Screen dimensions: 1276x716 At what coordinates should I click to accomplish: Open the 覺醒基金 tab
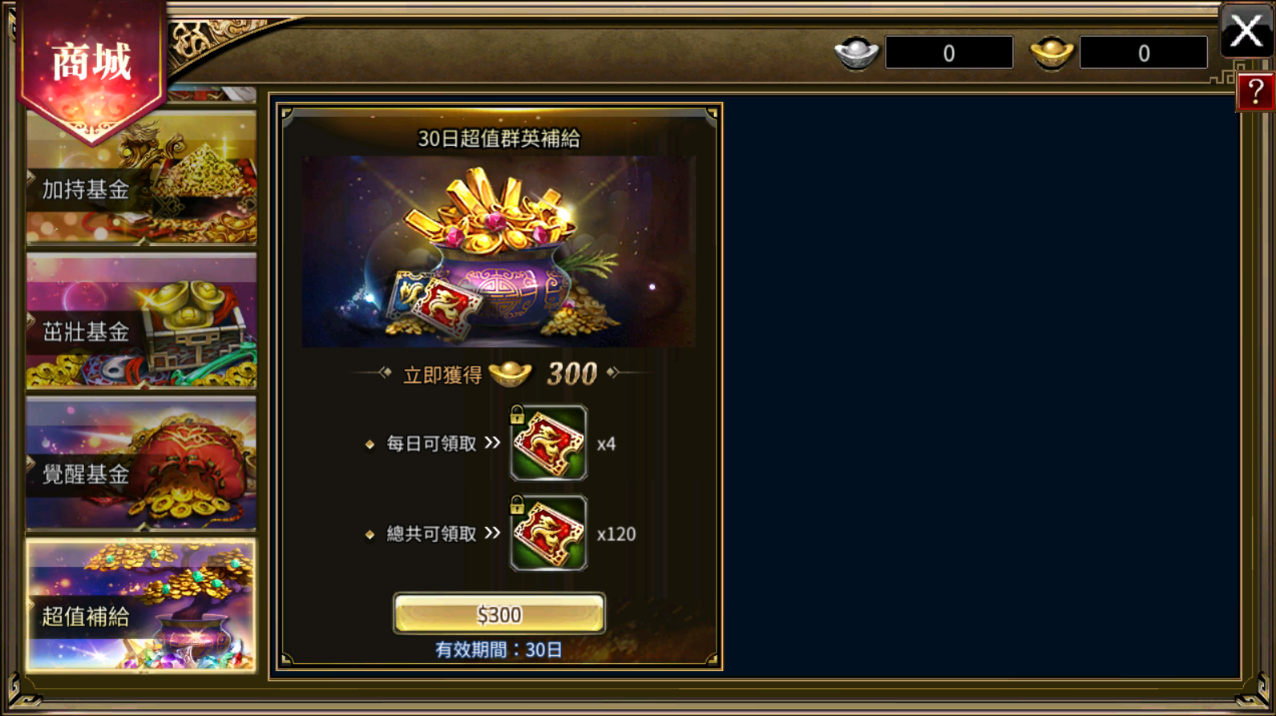141,463
